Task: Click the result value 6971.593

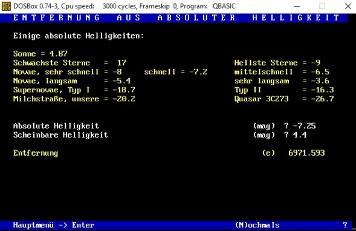Action: pos(306,153)
